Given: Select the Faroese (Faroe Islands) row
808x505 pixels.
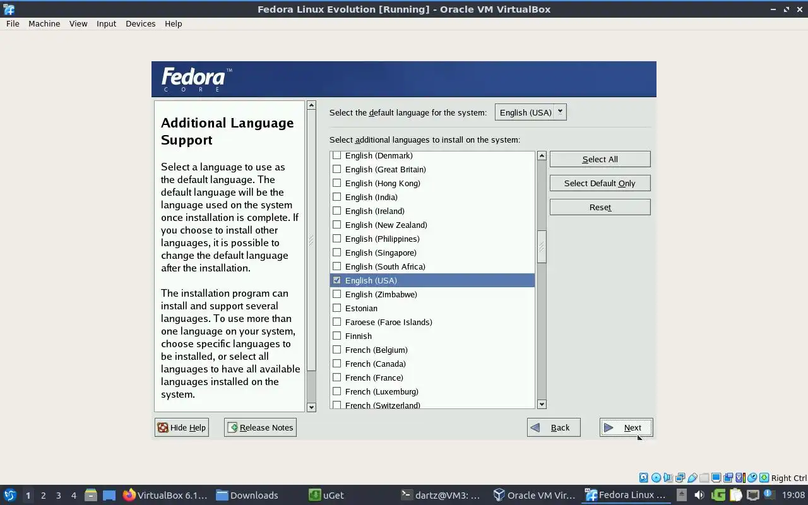Looking at the screenshot, I should point(432,322).
